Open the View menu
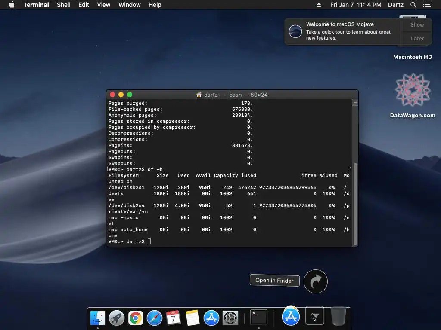The width and height of the screenshot is (441, 330). pyautogui.click(x=103, y=5)
